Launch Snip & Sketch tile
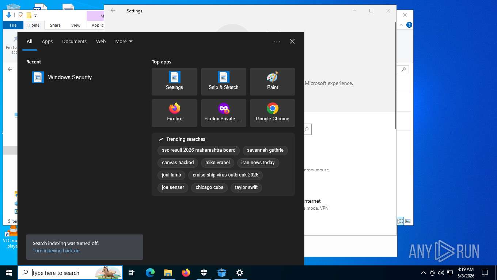This screenshot has width=497, height=280. (223, 82)
